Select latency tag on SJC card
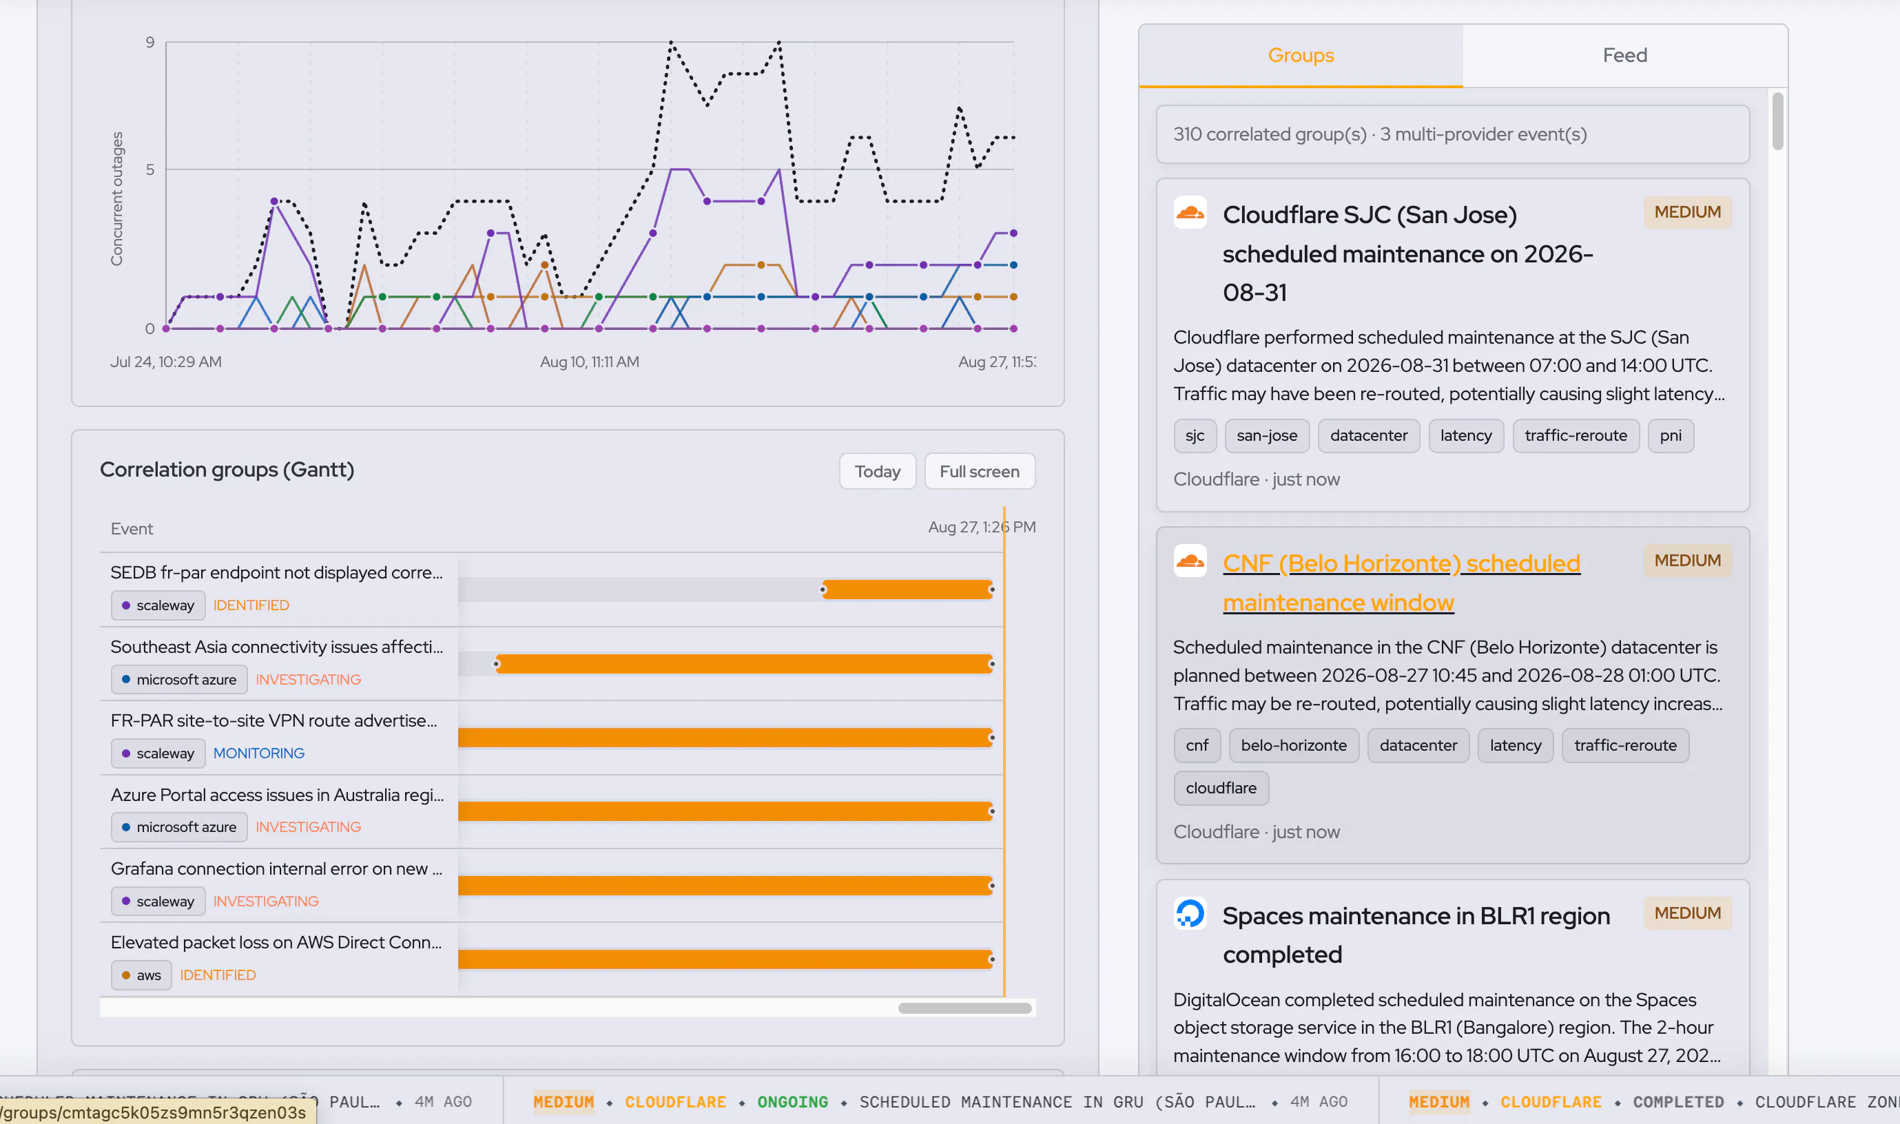 [1466, 435]
